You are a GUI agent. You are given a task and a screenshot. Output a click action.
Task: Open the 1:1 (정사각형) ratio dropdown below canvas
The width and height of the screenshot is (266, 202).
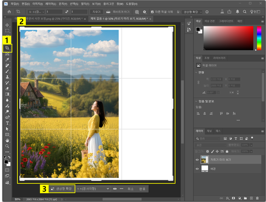(94, 189)
